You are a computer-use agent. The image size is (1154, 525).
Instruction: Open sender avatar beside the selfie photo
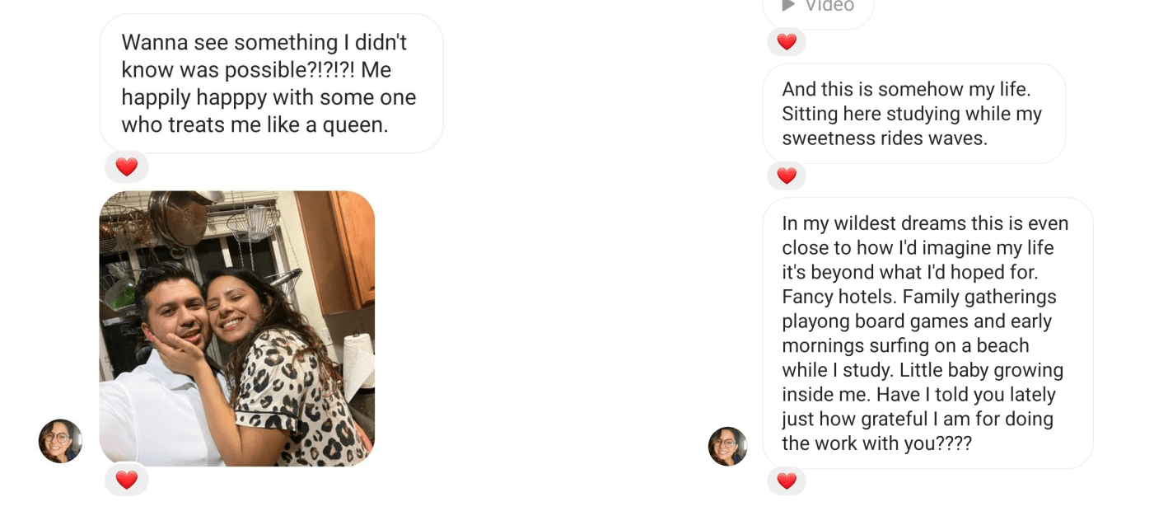click(x=60, y=441)
